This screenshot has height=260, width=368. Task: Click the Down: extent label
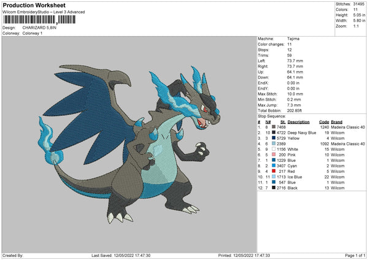[x=263, y=77]
